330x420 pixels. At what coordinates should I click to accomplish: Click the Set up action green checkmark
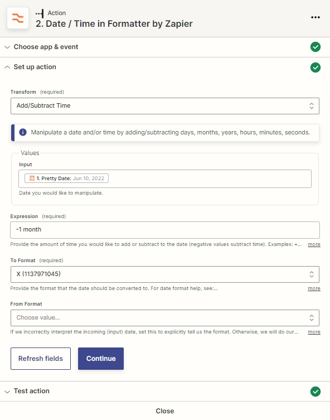click(316, 67)
